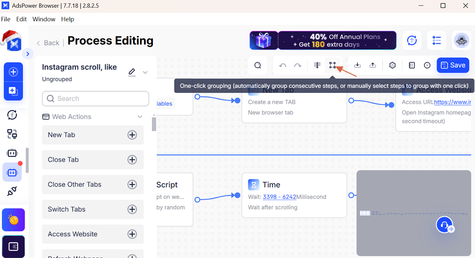This screenshot has height=258, width=475.
Task: Open the plug extensions sidebar icon
Action: (x=12, y=191)
